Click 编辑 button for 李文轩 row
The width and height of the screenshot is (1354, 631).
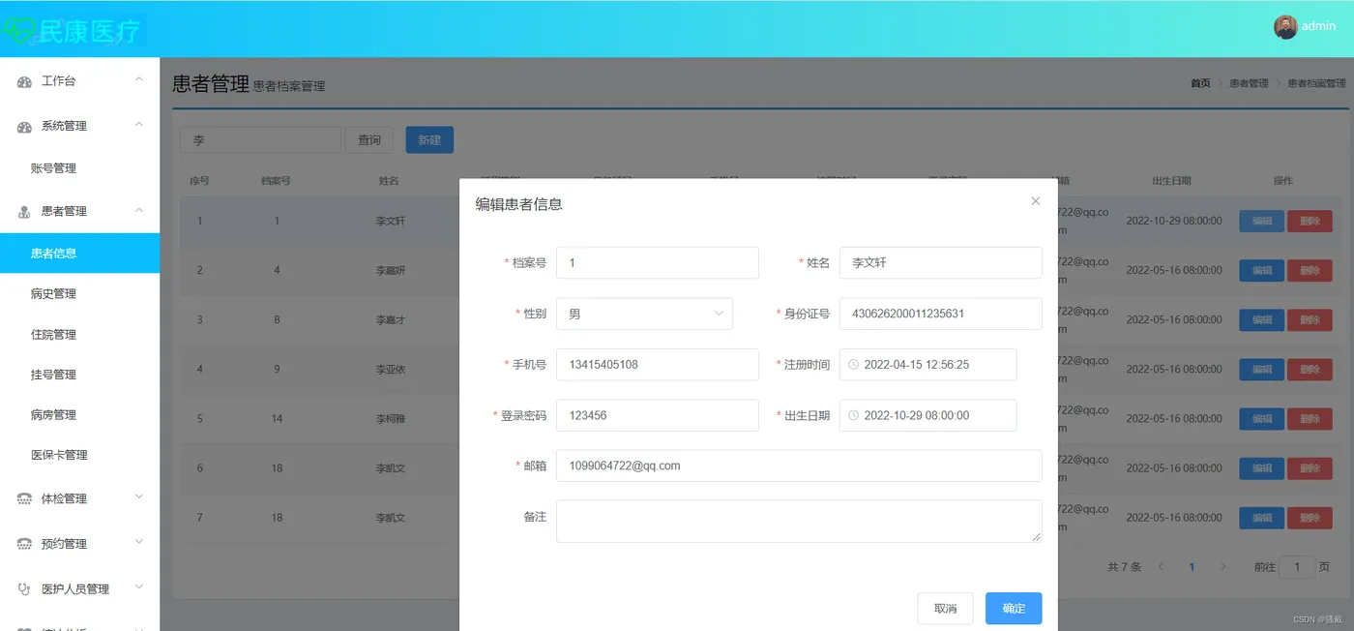1262,221
